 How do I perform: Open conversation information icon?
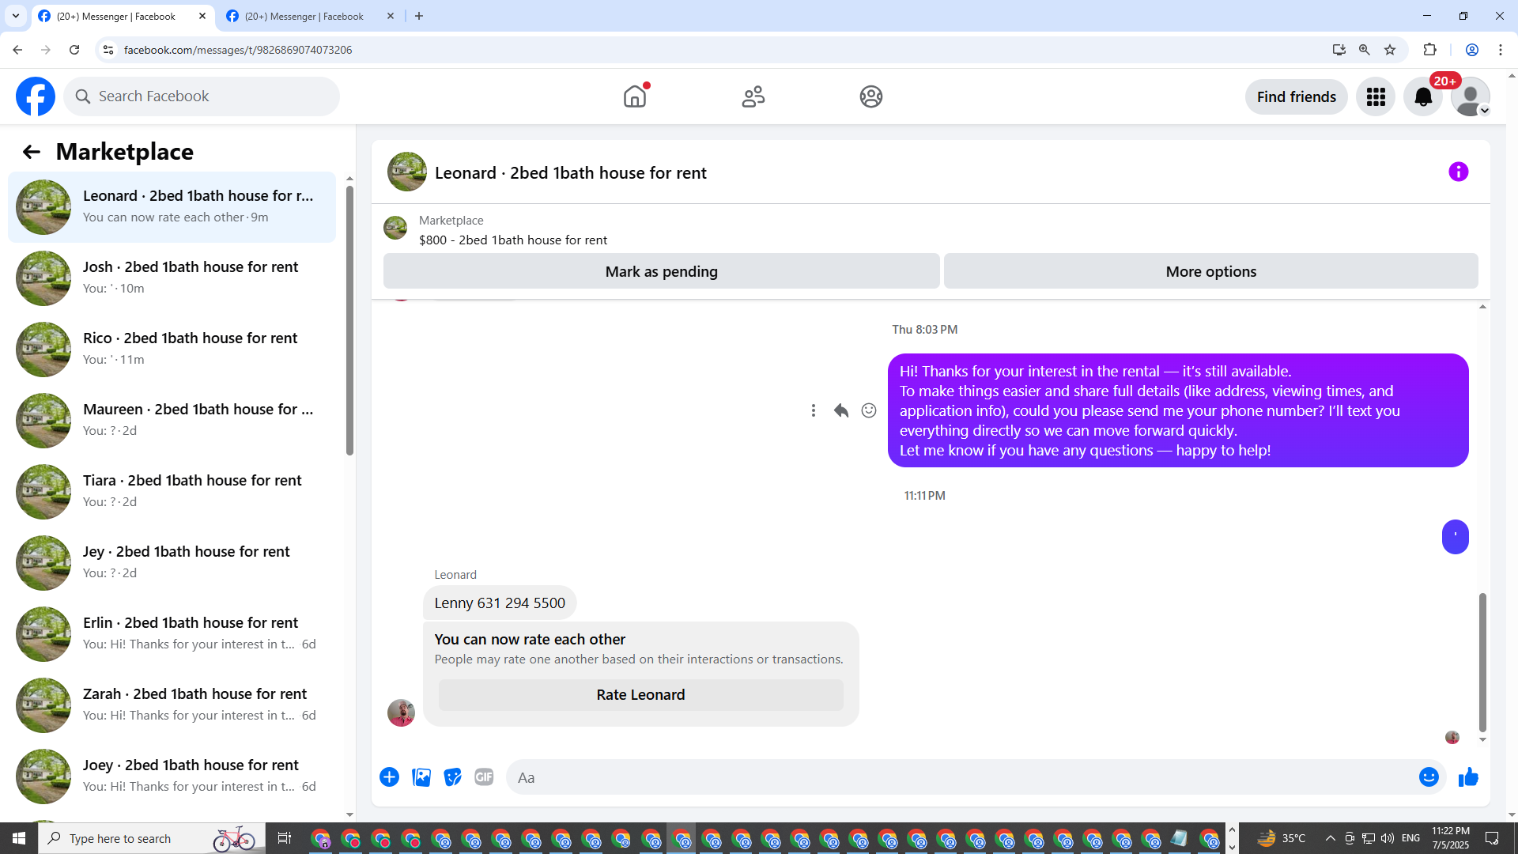[x=1458, y=172]
